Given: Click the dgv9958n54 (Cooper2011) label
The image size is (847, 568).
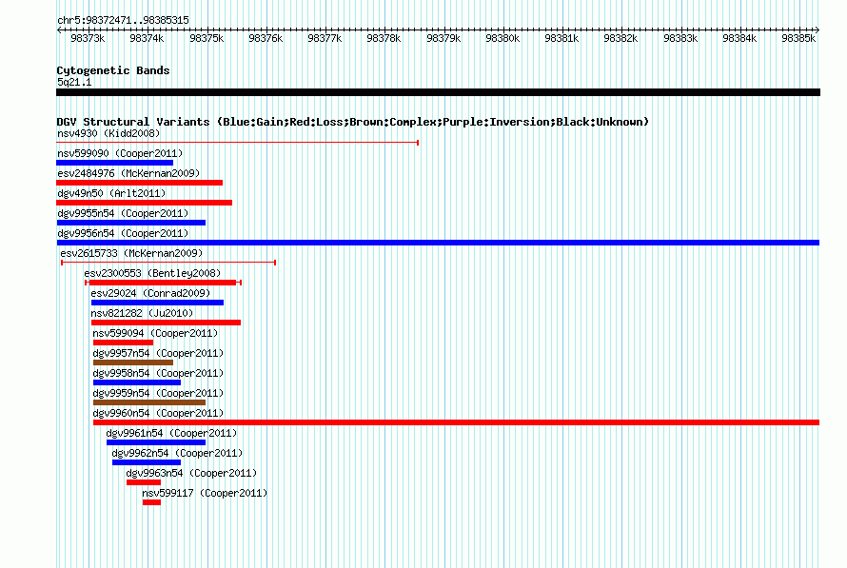Looking at the screenshot, I should [x=158, y=373].
